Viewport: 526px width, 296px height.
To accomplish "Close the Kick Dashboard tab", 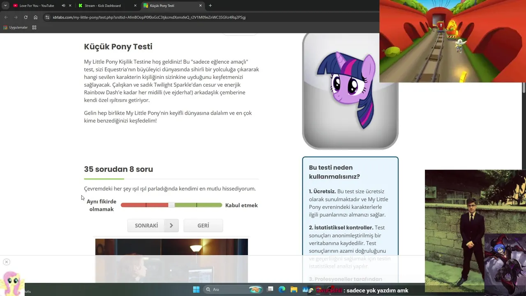I will point(135,6).
